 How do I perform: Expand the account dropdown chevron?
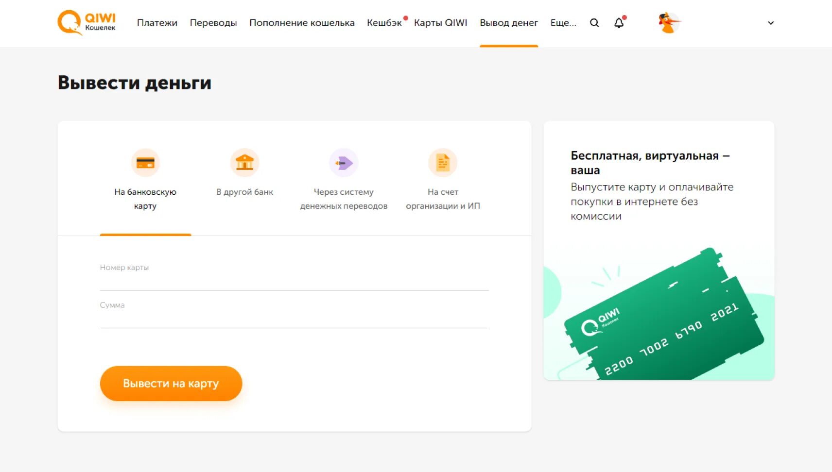770,23
